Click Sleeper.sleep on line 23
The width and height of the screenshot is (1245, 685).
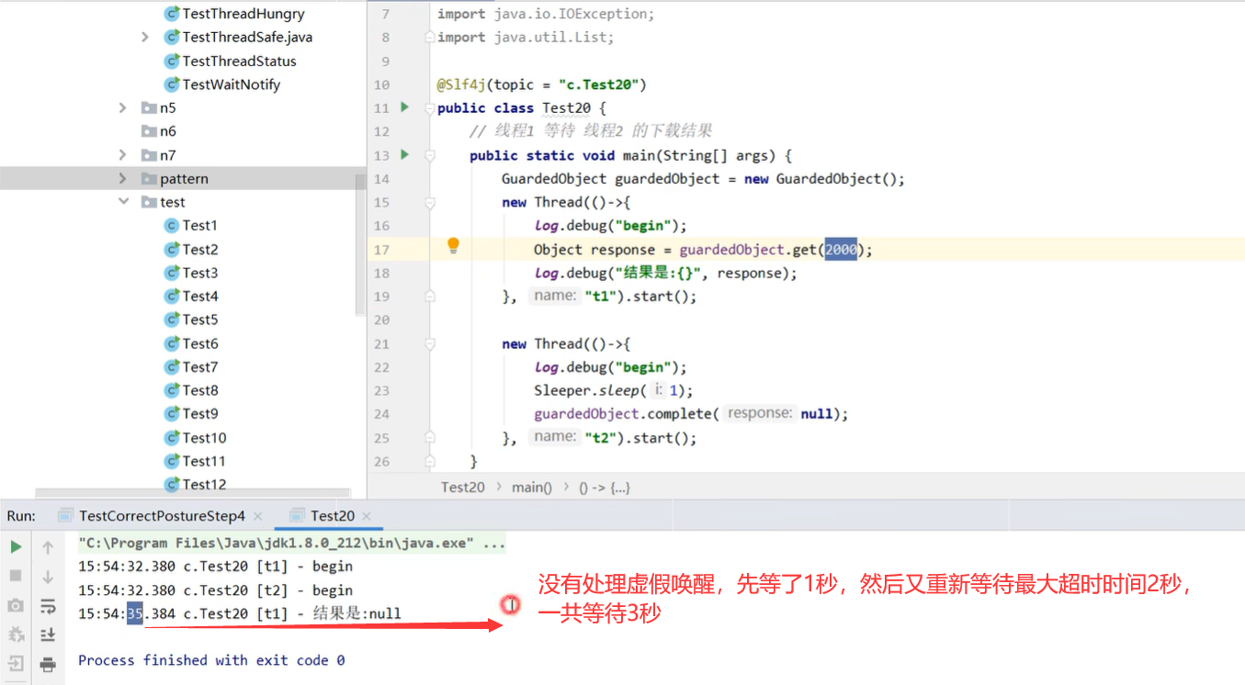[588, 390]
